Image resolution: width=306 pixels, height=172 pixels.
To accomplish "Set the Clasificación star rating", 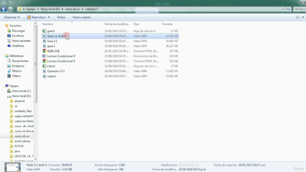I will (189, 165).
